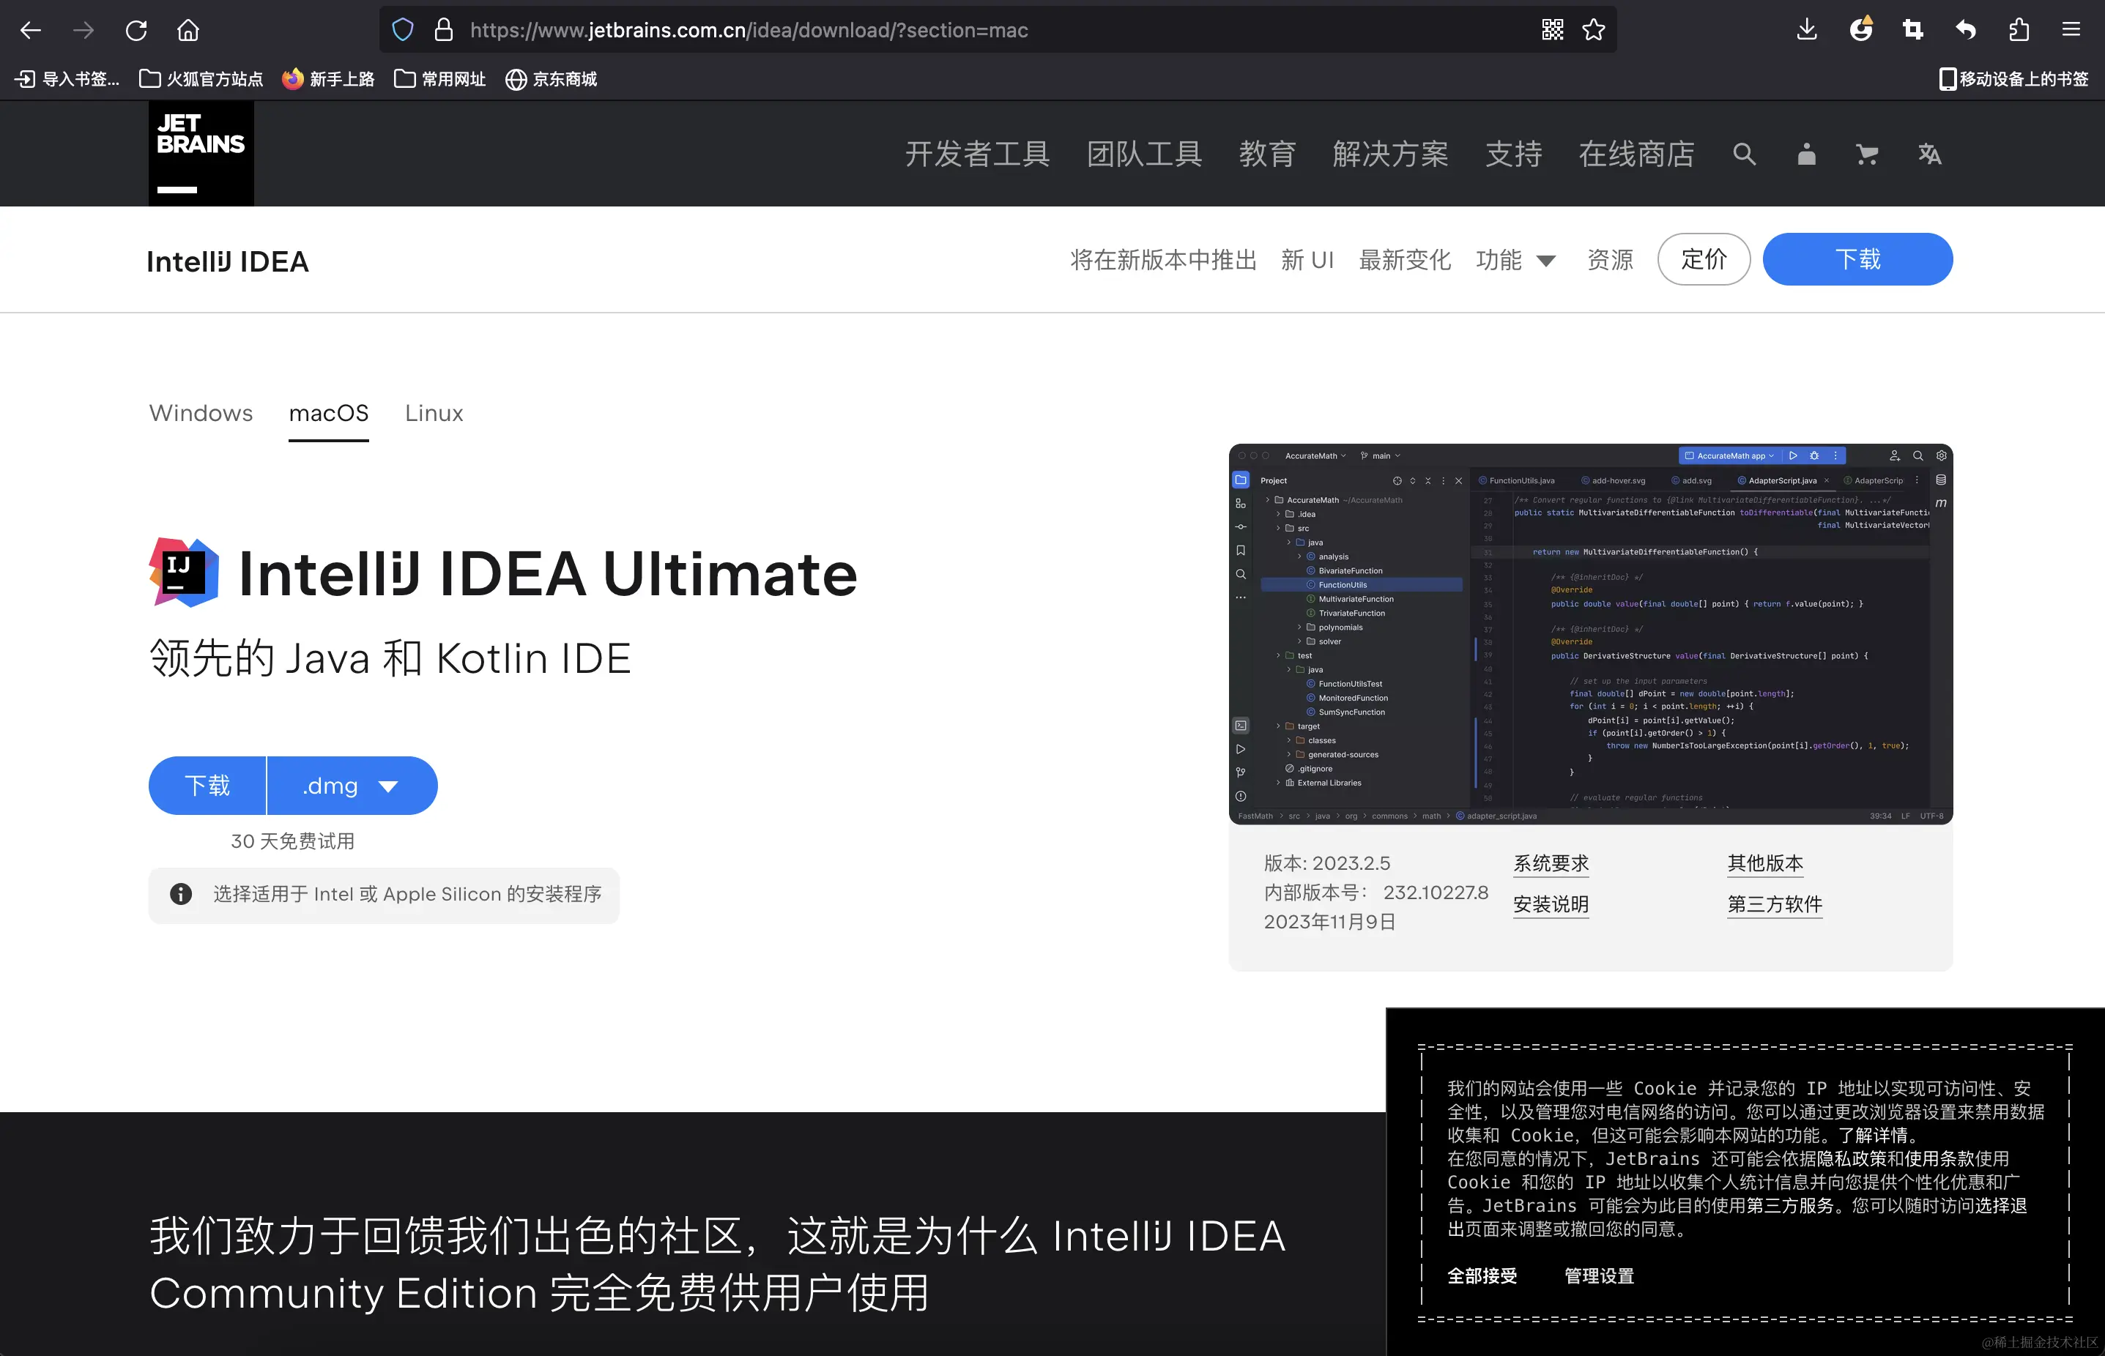
Task: Show site security info via padlock icon
Action: (444, 30)
